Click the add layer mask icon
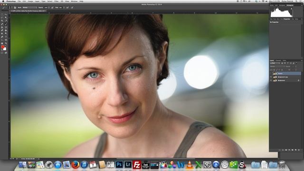 pos(286,150)
